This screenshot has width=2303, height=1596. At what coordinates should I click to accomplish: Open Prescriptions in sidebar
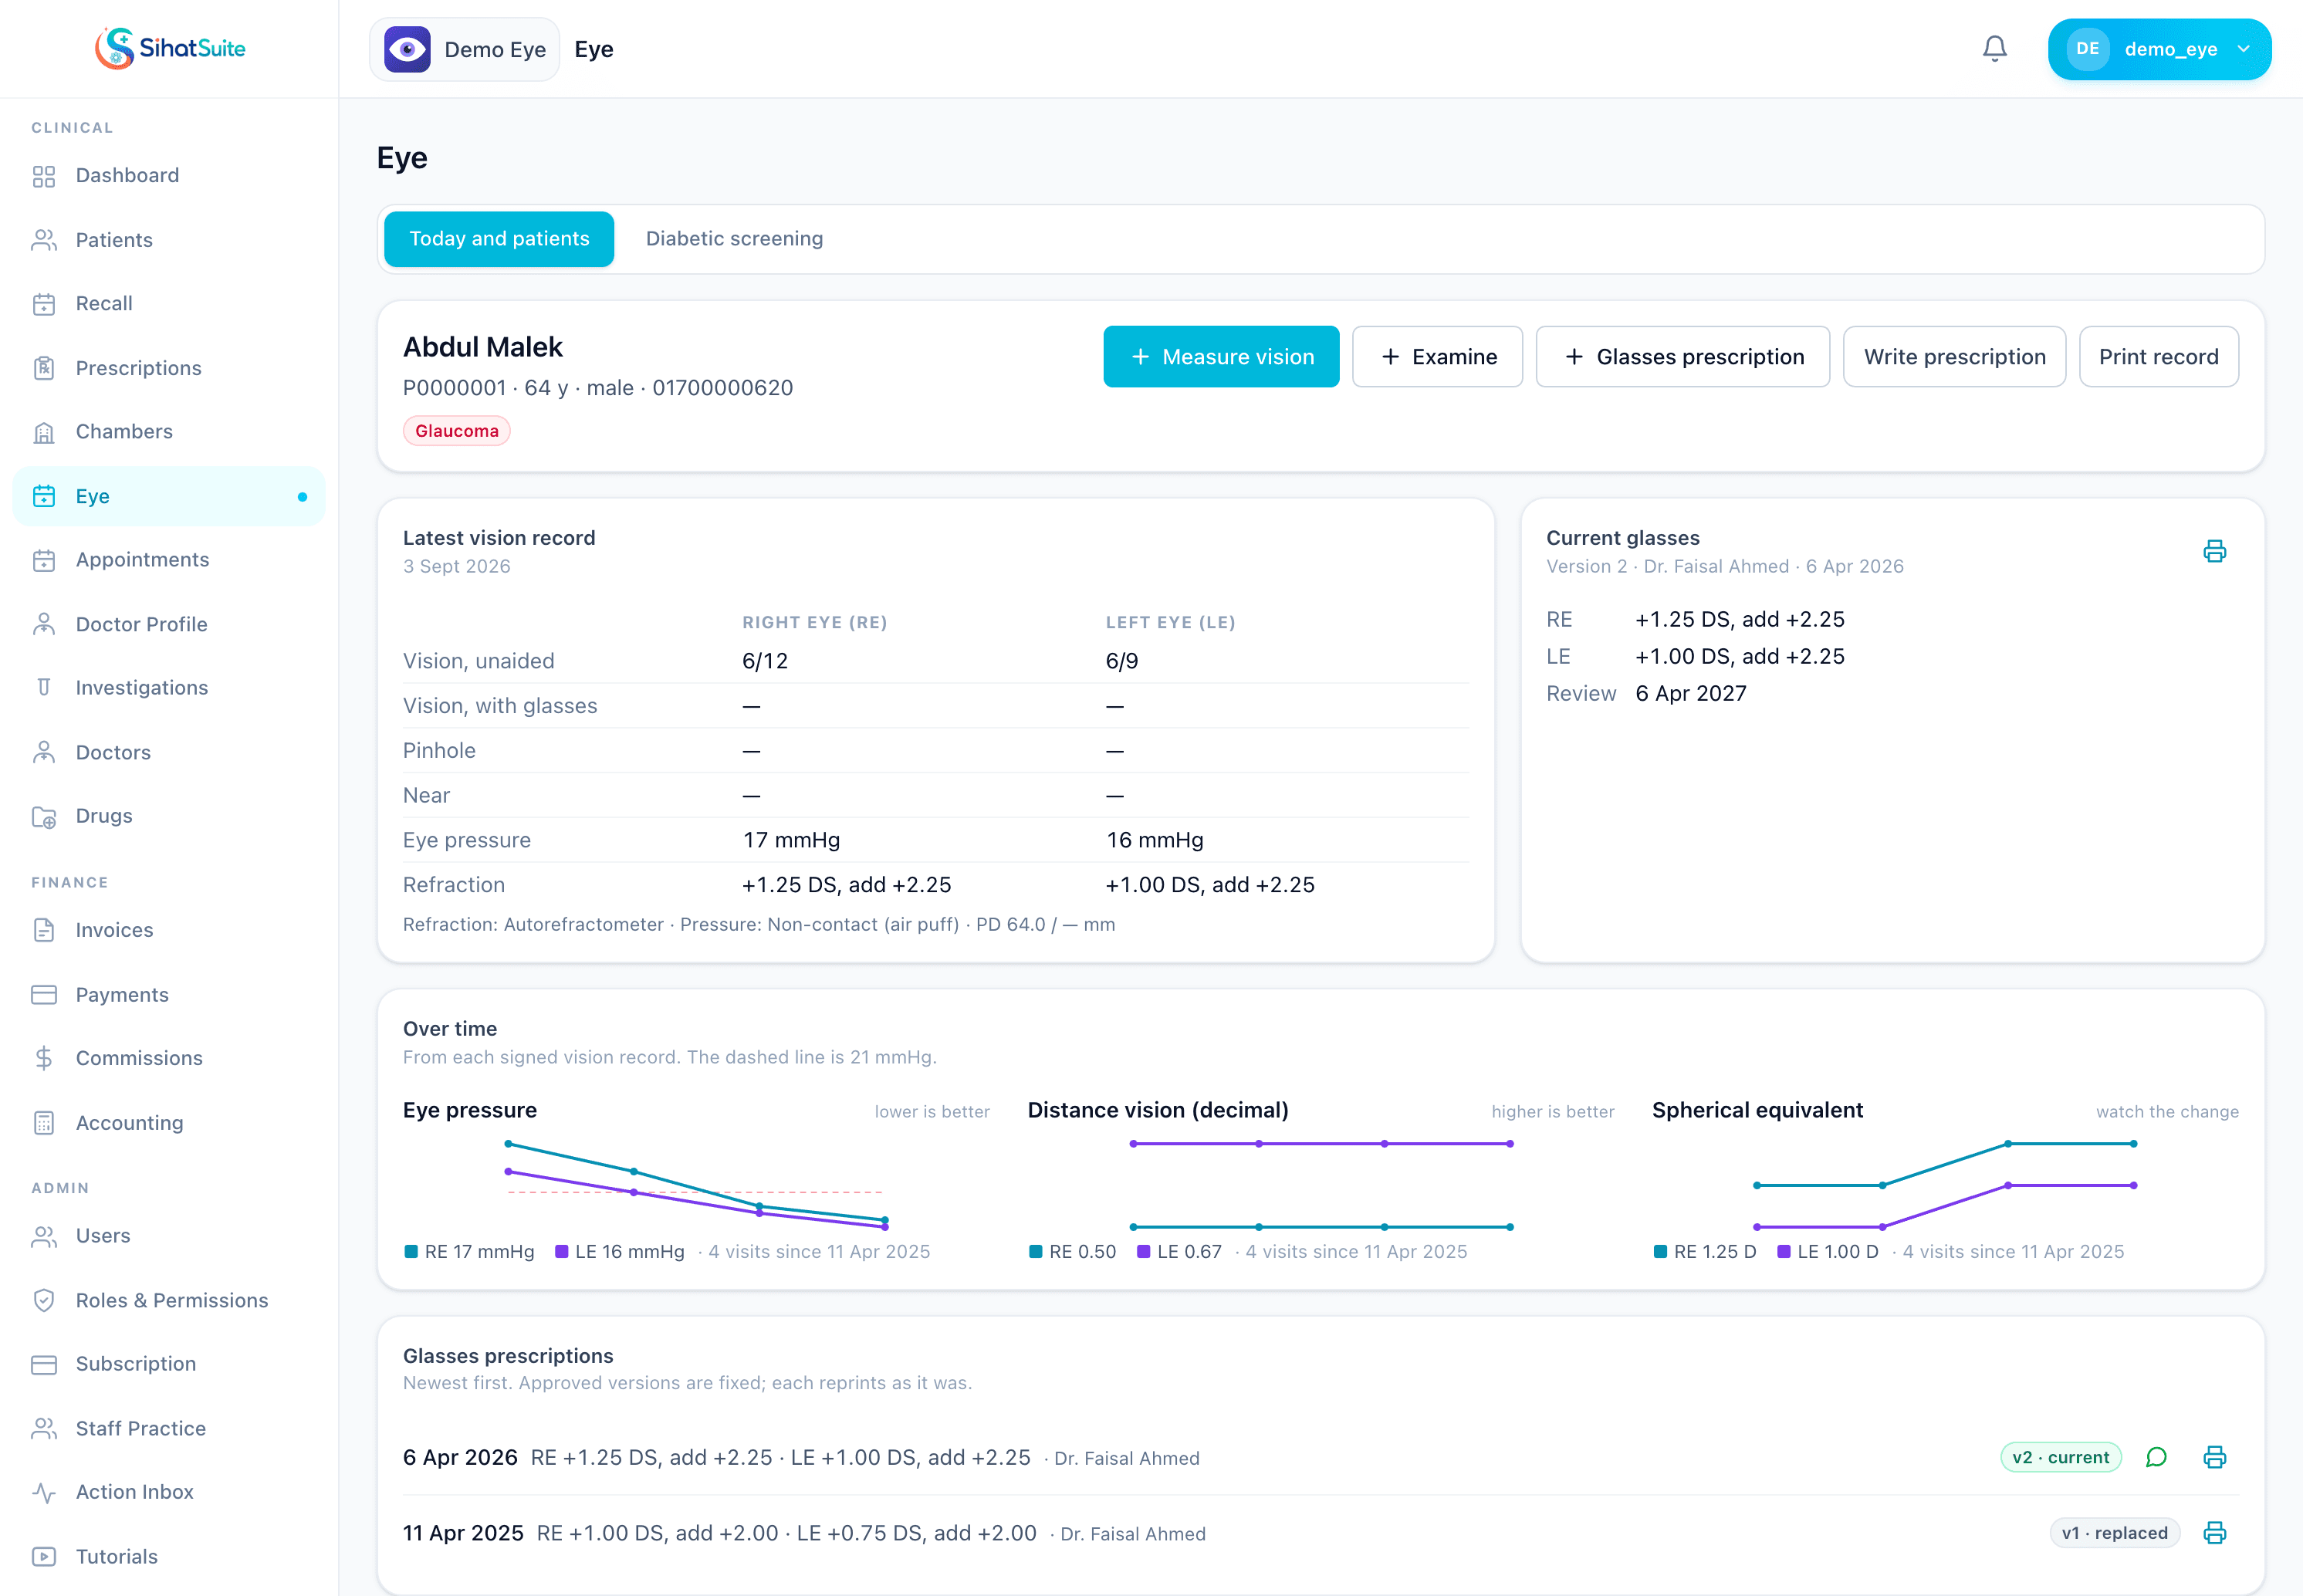(169, 368)
